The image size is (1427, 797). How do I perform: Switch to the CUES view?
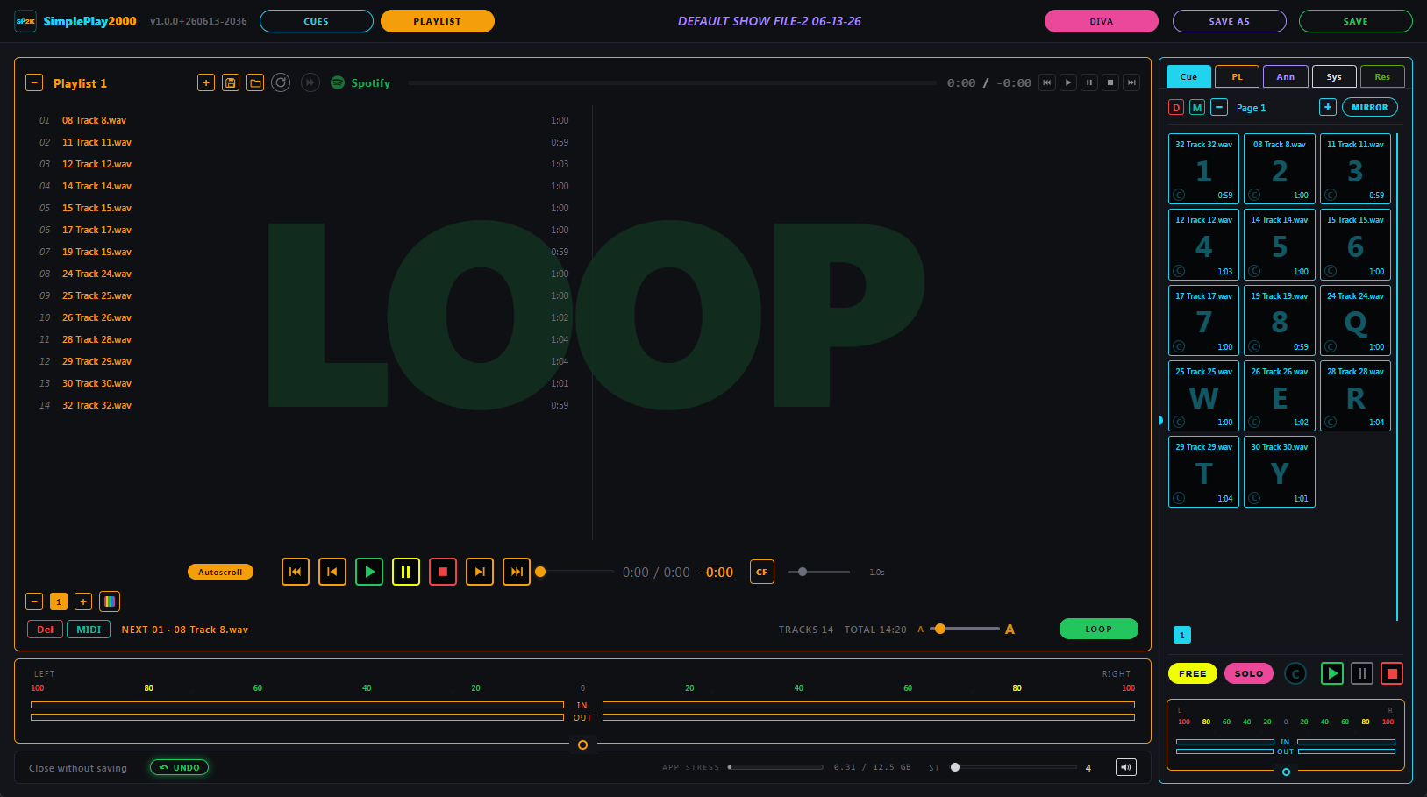pyautogui.click(x=317, y=21)
